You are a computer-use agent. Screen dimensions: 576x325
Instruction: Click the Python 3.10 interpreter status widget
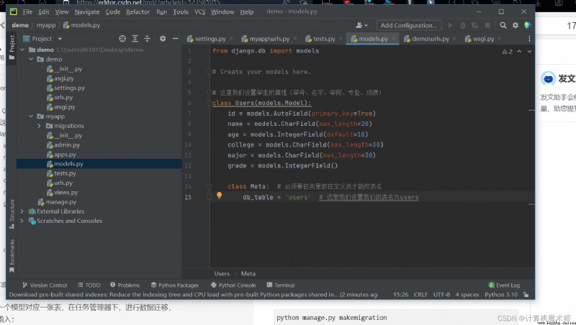pos(501,295)
